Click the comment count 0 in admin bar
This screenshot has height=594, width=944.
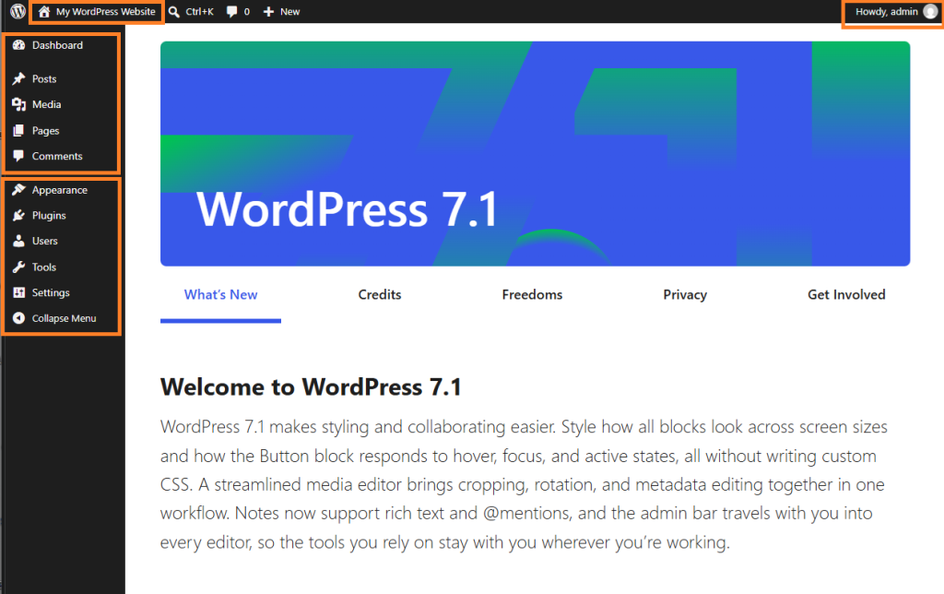click(247, 11)
